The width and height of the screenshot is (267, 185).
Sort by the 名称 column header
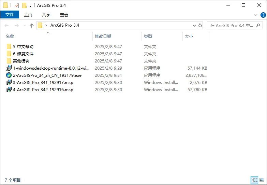[x=10, y=36]
